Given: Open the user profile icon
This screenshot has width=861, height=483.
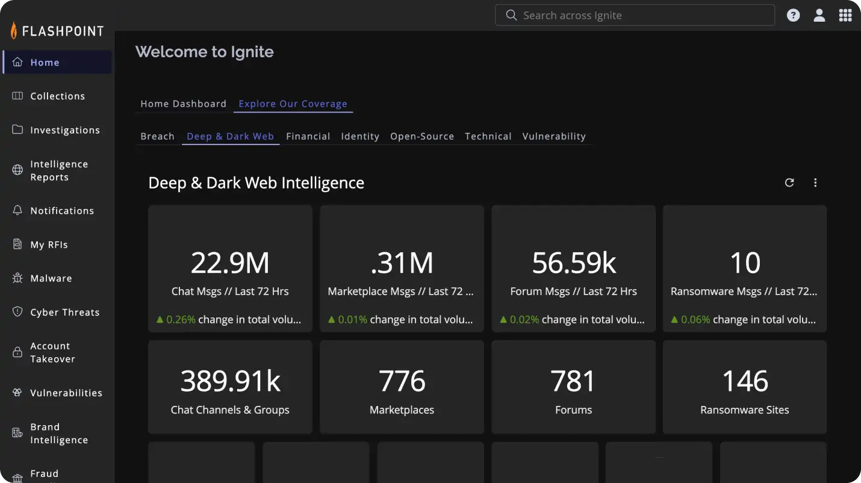Looking at the screenshot, I should tap(819, 16).
